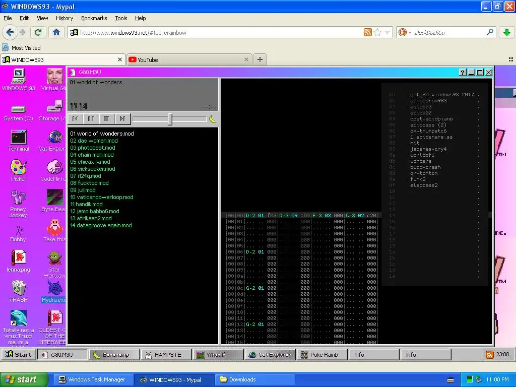Viewport: 516px width, 387px height.
Task: Select the Hydra.exe desktop icon
Action: click(x=54, y=291)
